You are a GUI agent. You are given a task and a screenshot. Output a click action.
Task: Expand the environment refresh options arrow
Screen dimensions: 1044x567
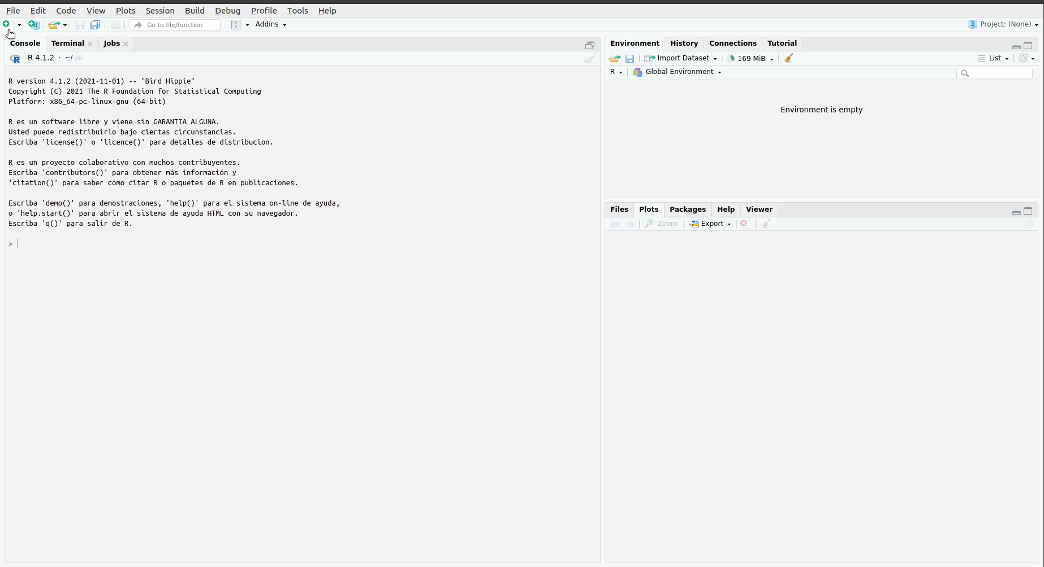tap(1033, 59)
